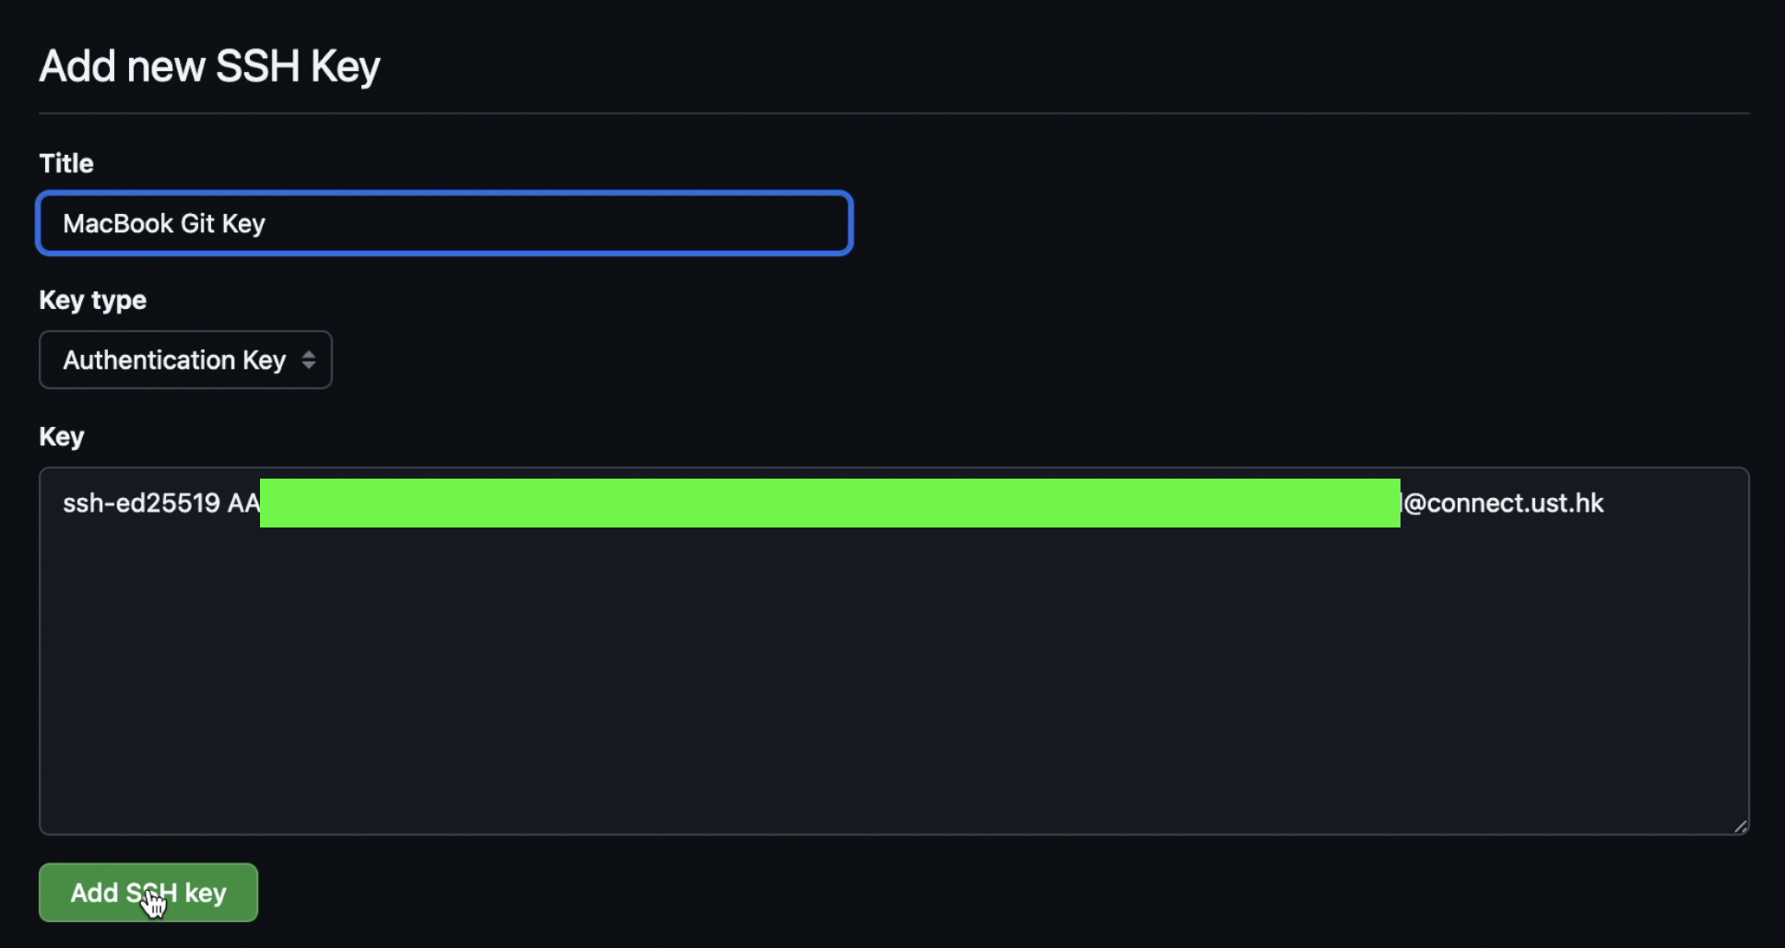
Task: Select the text MacBook Git Key
Action: (x=163, y=223)
